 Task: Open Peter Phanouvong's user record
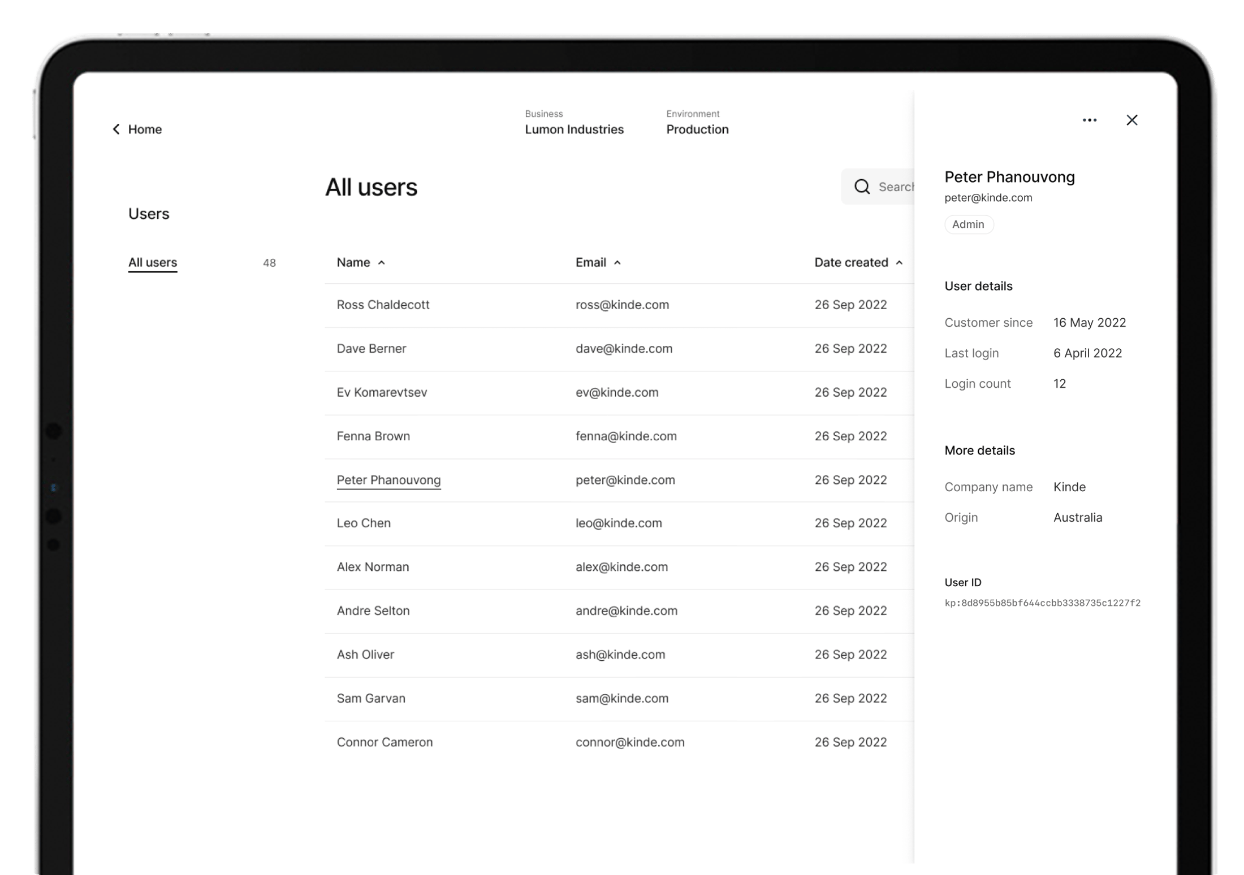388,480
